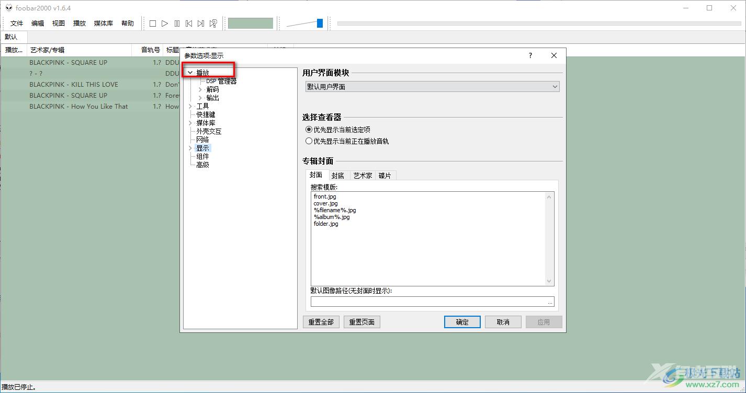Play a random track

pyautogui.click(x=213, y=24)
